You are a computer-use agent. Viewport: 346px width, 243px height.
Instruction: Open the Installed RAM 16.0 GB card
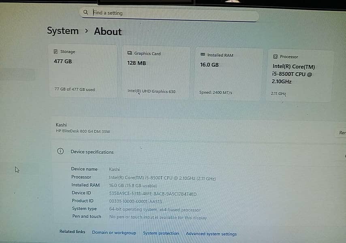(x=228, y=74)
